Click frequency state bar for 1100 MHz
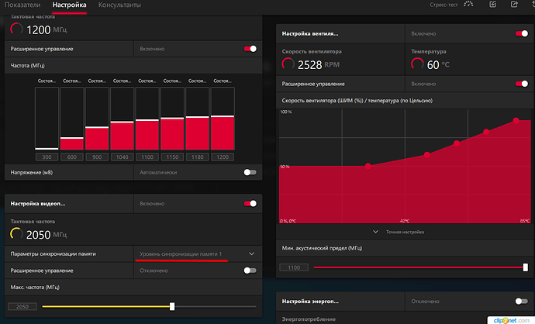The height and width of the screenshot is (324, 535). tap(147, 119)
